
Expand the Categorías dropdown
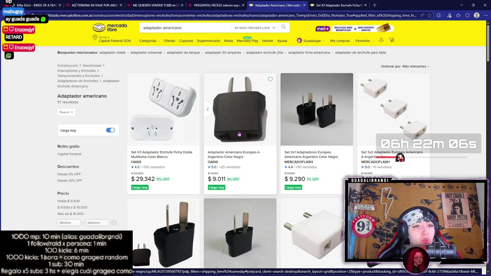149,41
